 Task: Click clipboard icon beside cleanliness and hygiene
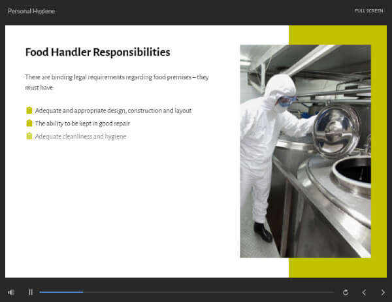29,136
